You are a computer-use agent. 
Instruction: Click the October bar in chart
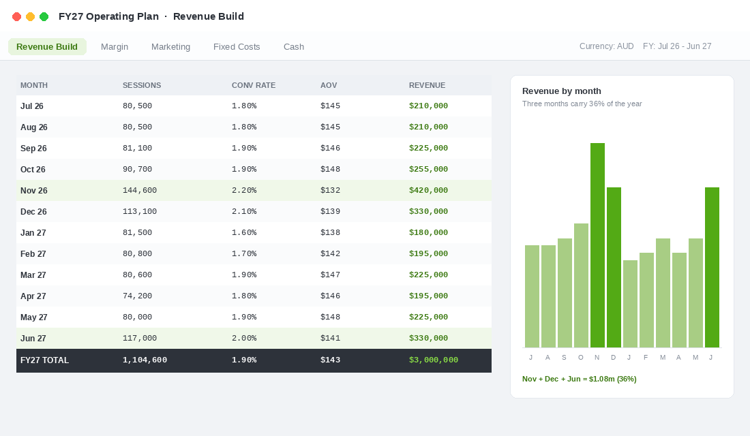(x=581, y=285)
